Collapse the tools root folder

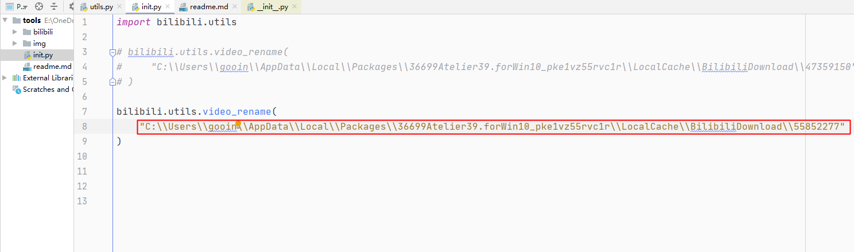coord(5,20)
